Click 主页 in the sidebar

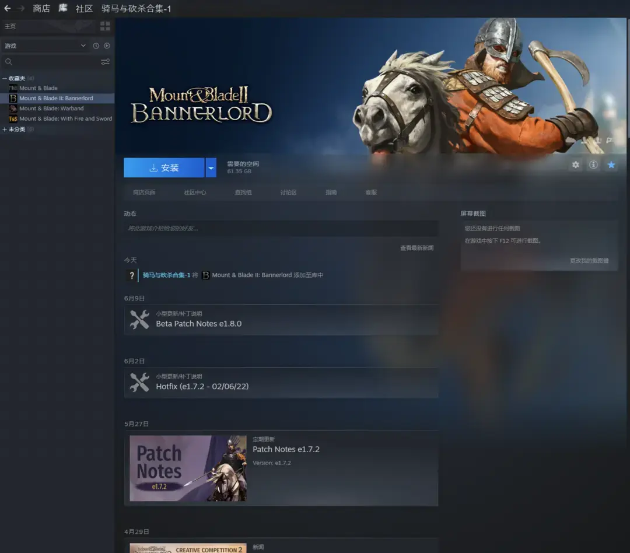(10, 26)
